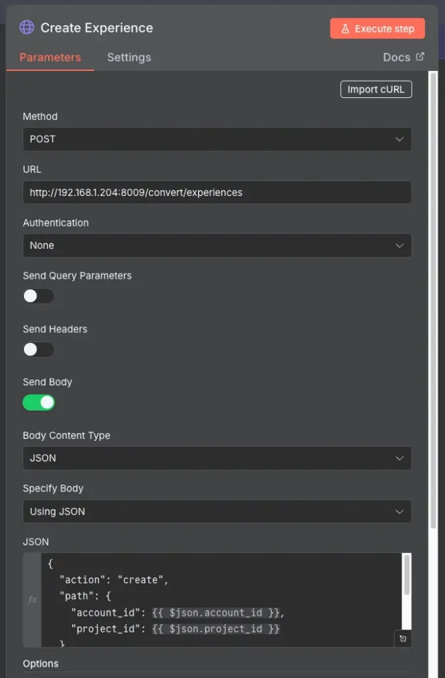The height and width of the screenshot is (678, 445).
Task: Click the Execute step button
Action: (x=377, y=28)
